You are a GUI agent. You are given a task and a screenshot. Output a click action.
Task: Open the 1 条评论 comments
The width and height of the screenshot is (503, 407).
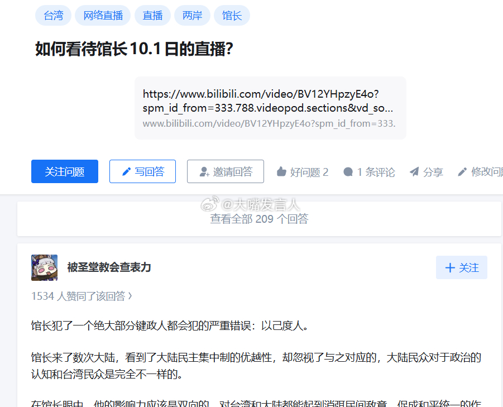pos(369,172)
